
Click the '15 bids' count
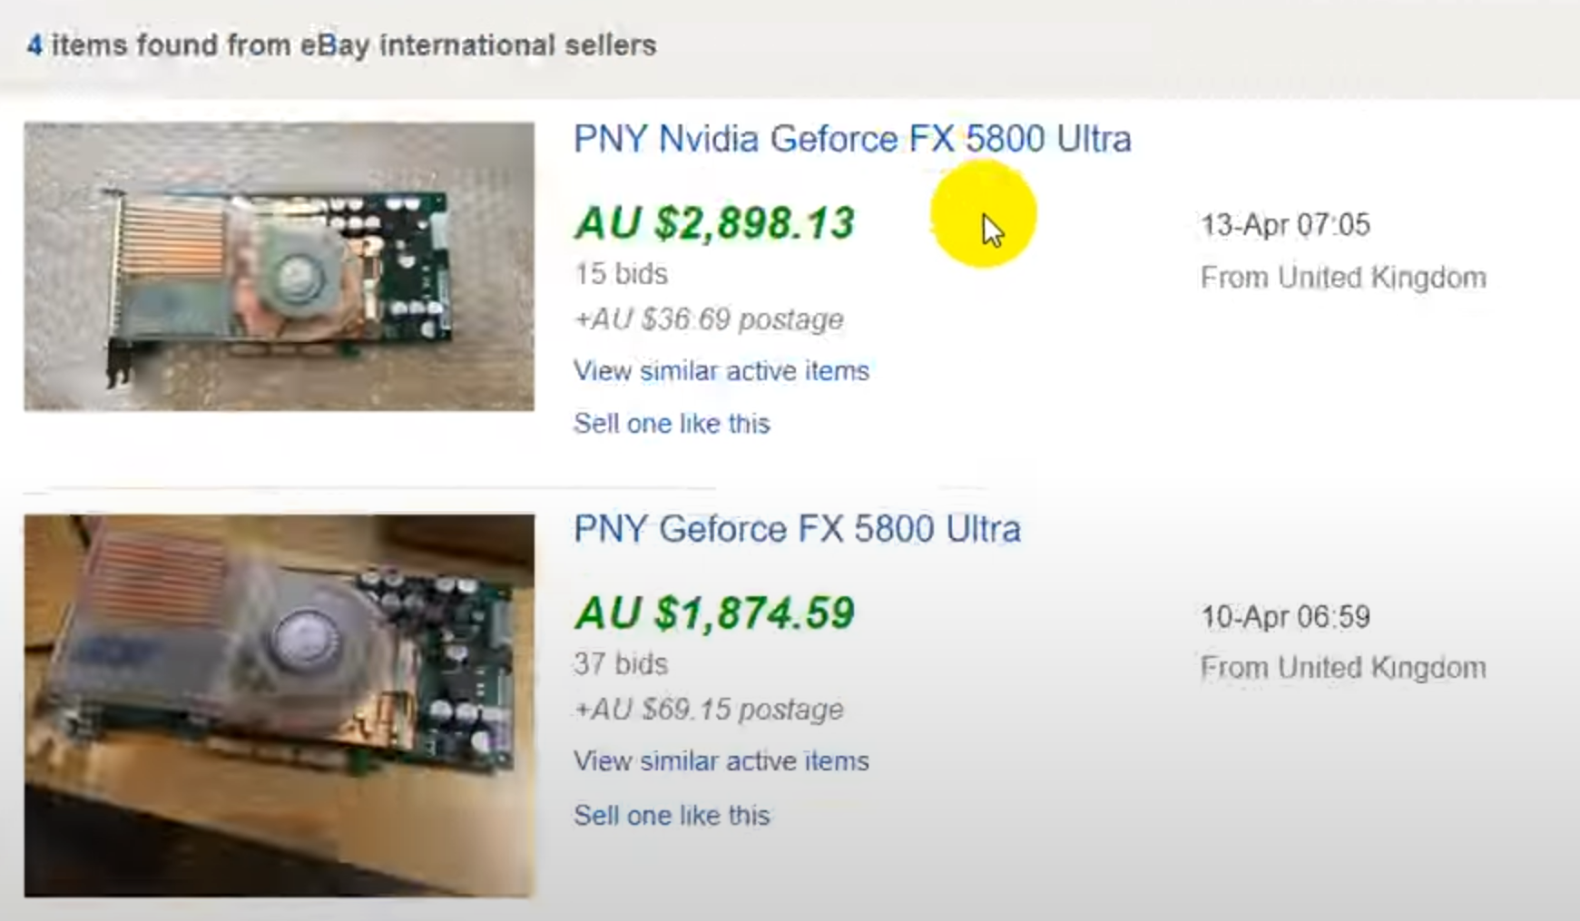[x=621, y=274]
